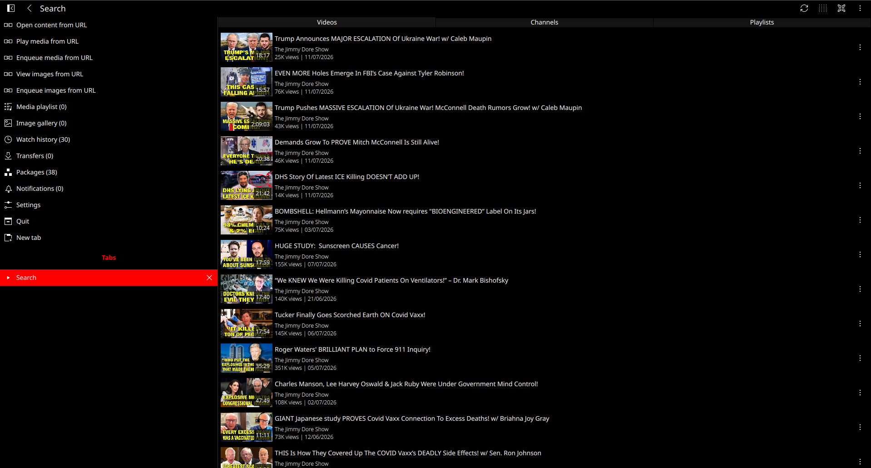Open options for Demands Grow To PROVE video
Image resolution: width=871 pixels, height=468 pixels.
(x=860, y=151)
